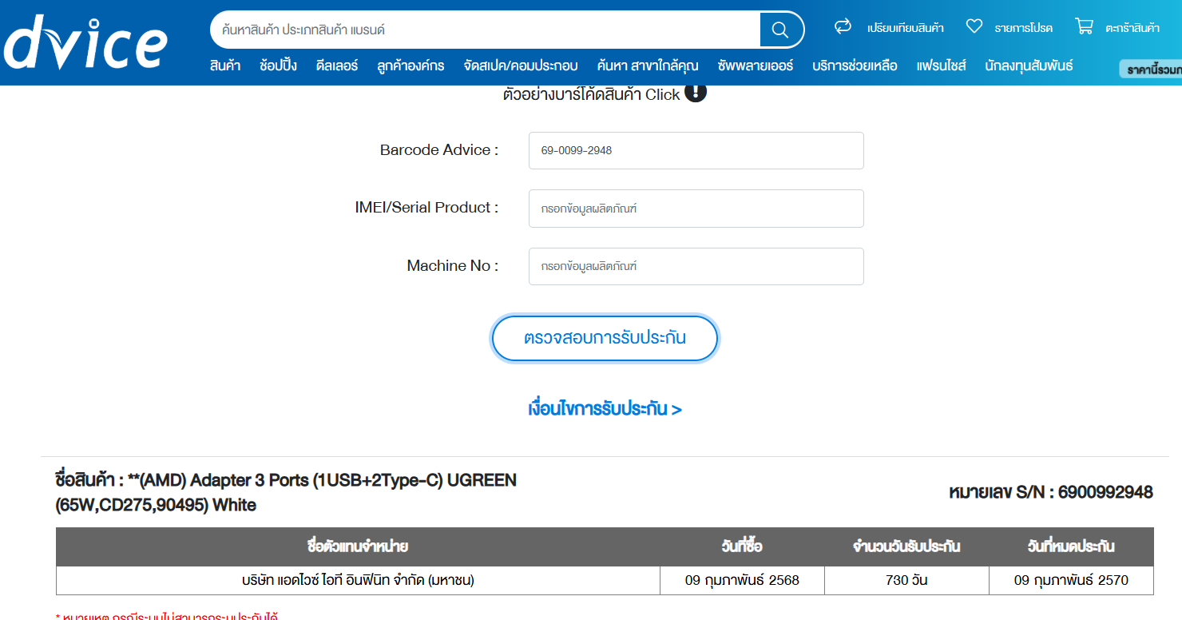Click the compare products arrows icon
The height and width of the screenshot is (620, 1182).
click(843, 26)
